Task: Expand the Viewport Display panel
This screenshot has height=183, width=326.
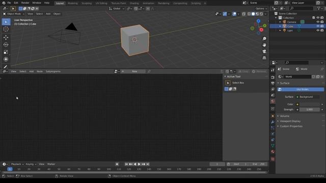Action: click(290, 121)
